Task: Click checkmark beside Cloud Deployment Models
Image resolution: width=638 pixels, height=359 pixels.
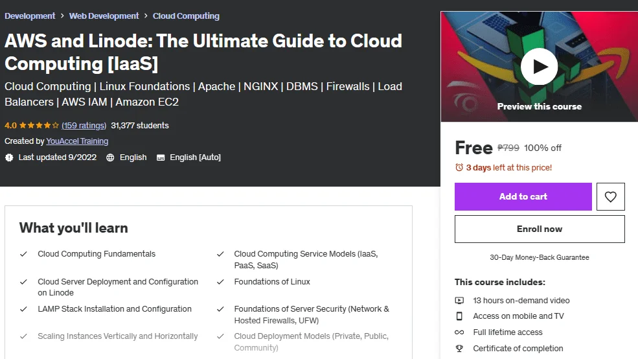Action: click(x=220, y=336)
